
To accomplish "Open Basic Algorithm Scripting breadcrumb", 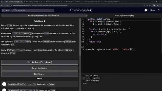I will [x=125, y=16].
